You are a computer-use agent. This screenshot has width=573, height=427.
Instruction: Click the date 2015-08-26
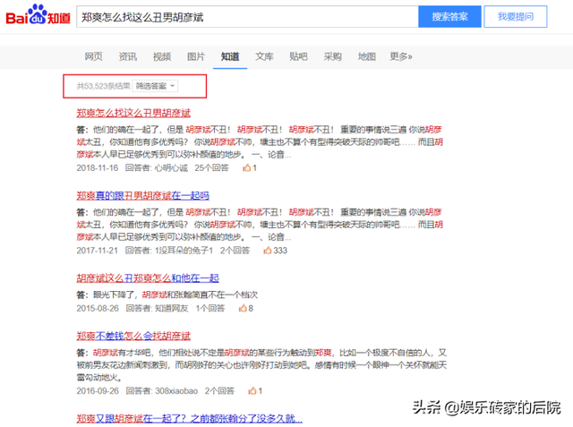(x=98, y=308)
